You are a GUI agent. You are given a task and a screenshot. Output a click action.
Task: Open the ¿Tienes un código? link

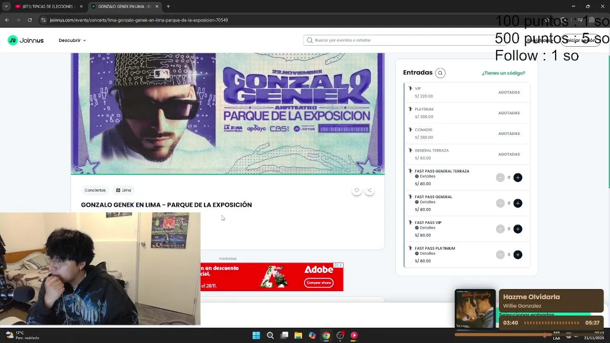coord(503,73)
